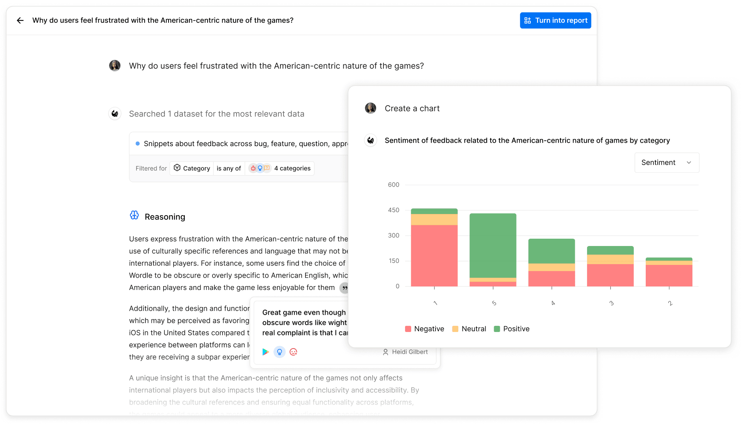Click the Turn into report button

[555, 20]
